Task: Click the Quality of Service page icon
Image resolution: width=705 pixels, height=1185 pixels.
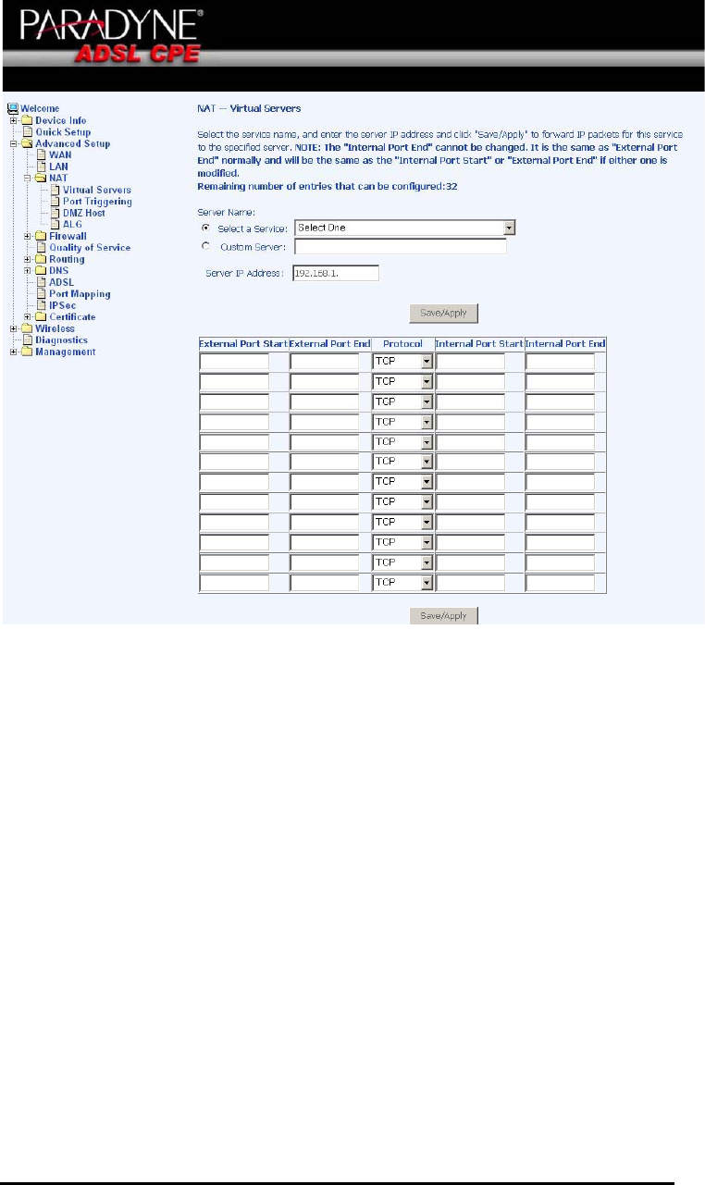Action: 41,248
